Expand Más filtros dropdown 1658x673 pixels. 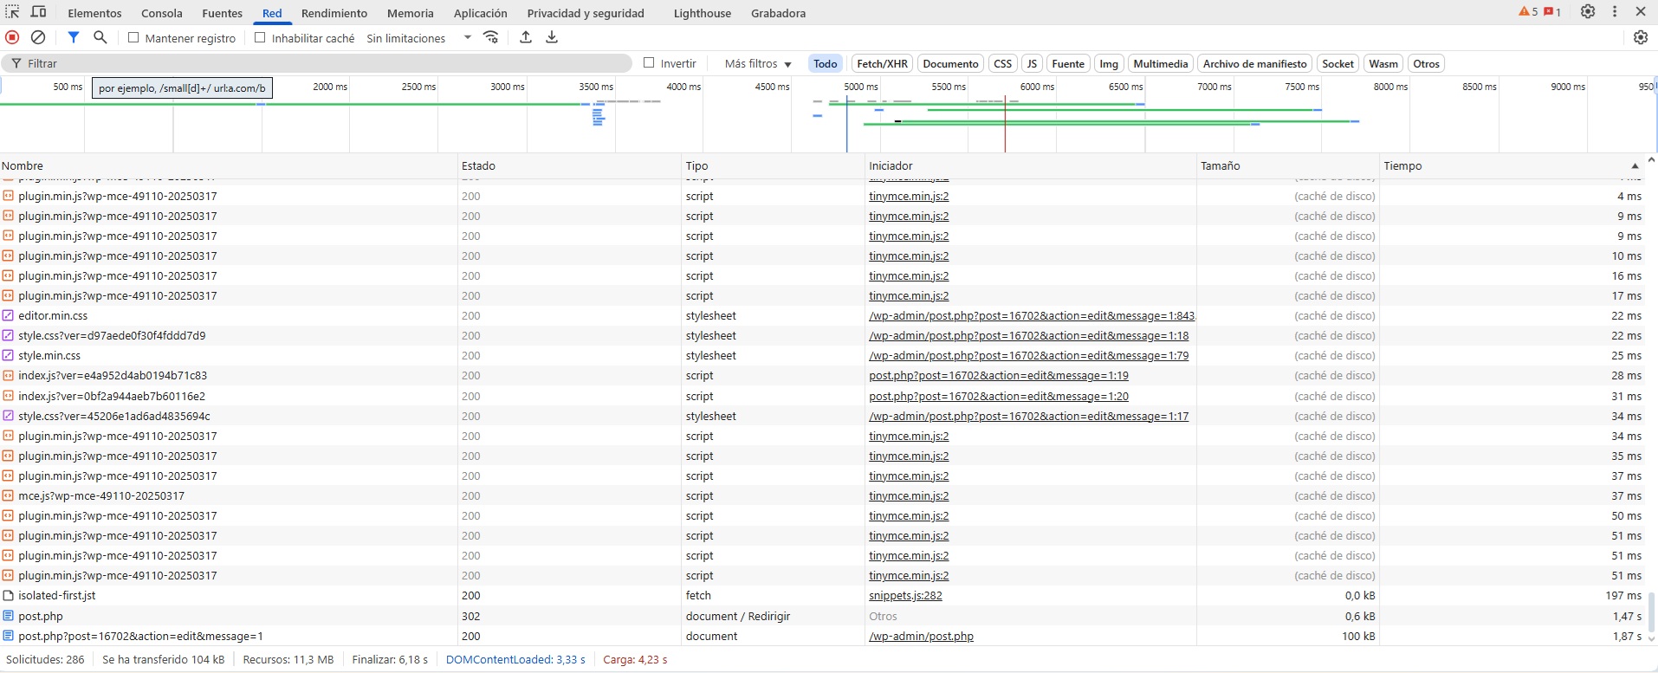click(x=758, y=63)
